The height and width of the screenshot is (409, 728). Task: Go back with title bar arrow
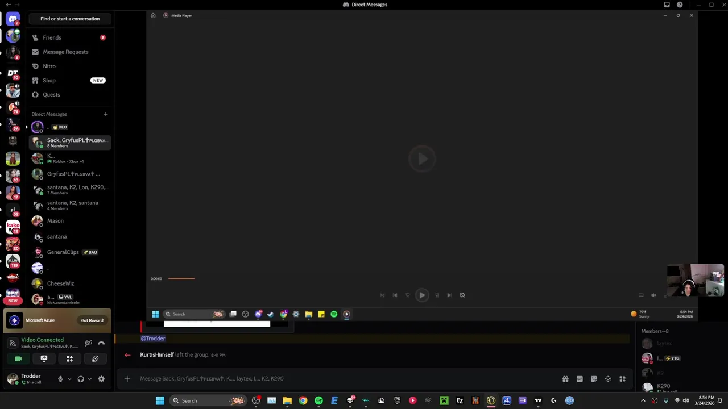(8, 5)
